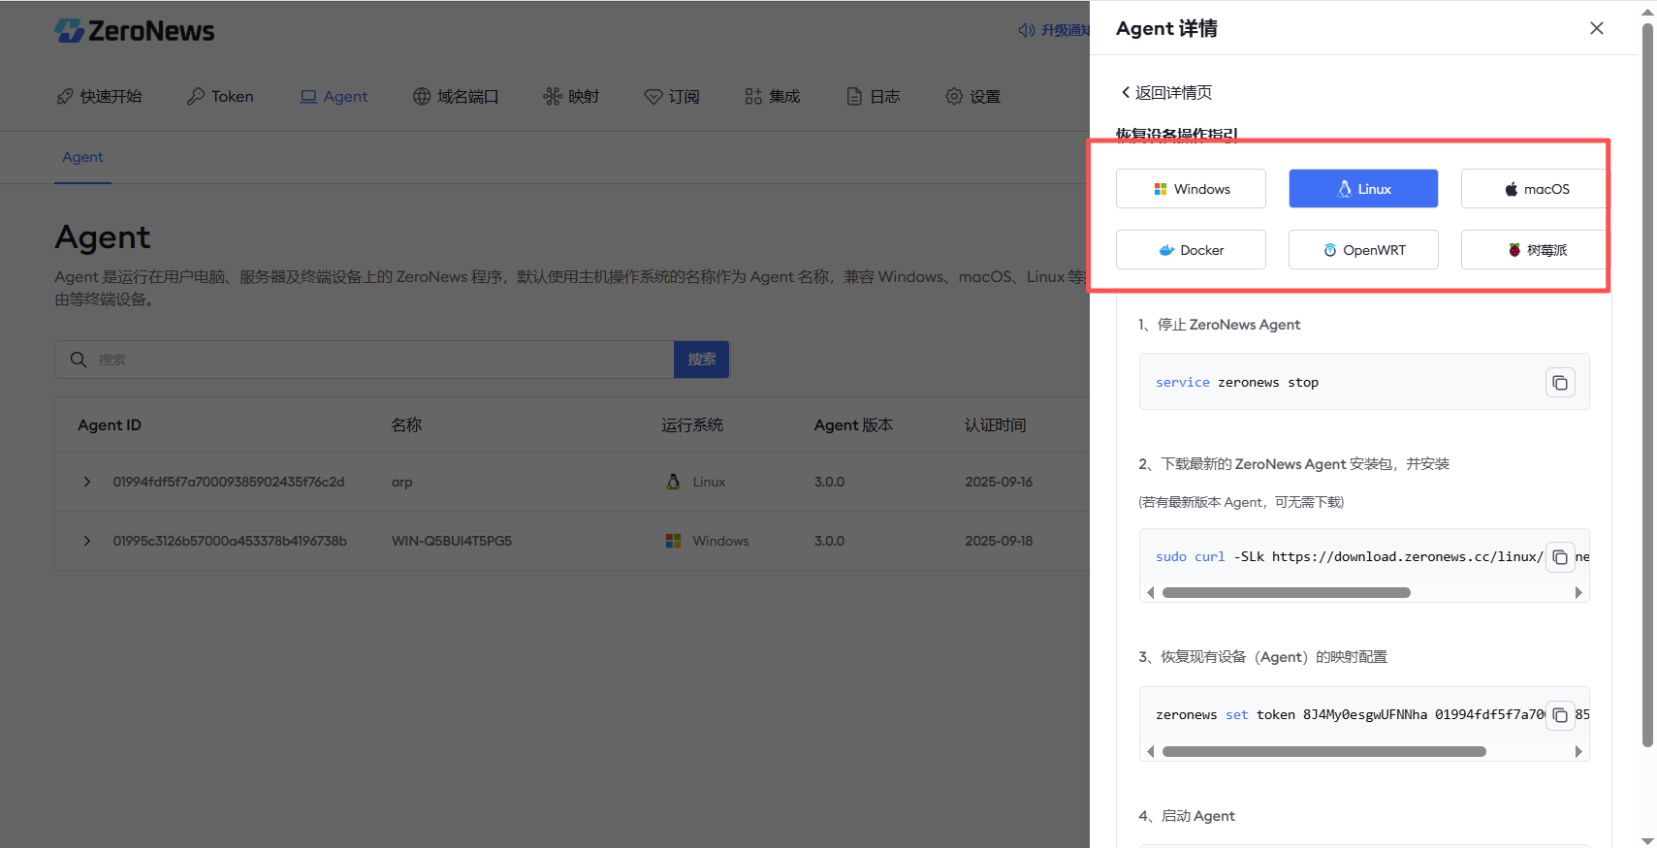Expand the WIN-Q5BUI4T5PG5 agent row
Image resolution: width=1657 pixels, height=848 pixels.
point(87,541)
